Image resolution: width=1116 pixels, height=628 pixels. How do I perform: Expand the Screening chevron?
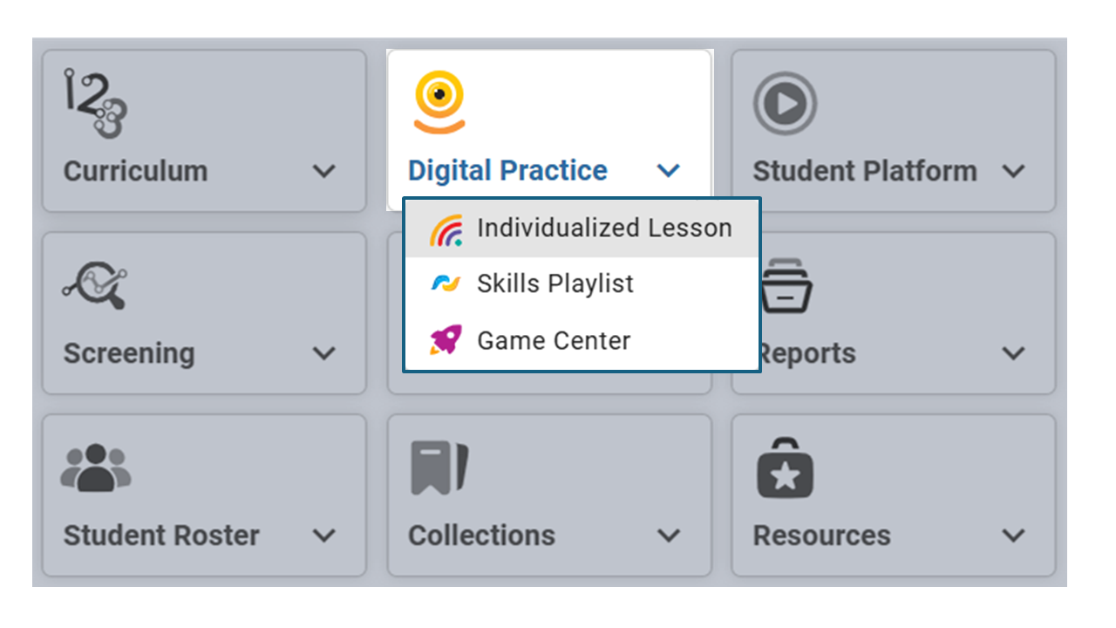(x=323, y=353)
